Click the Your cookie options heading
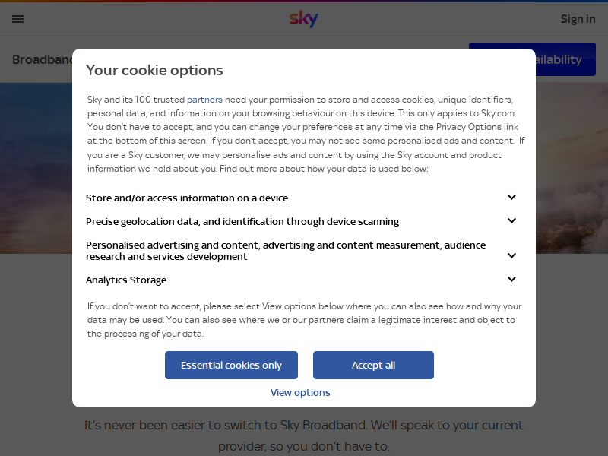 pos(154,70)
